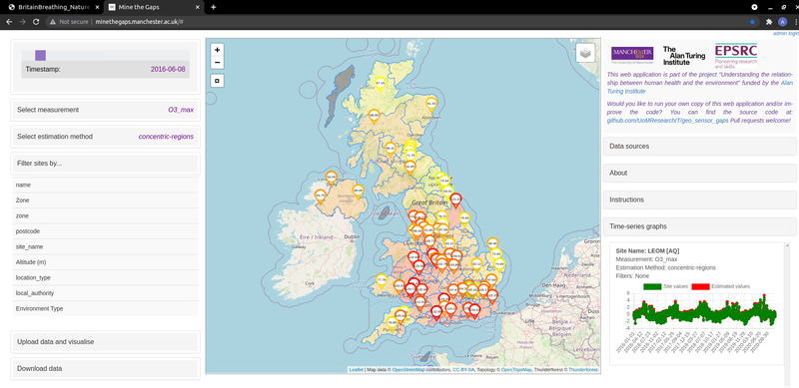Image resolution: width=799 pixels, height=388 pixels.
Task: Click the browser reload icon
Action: click(x=36, y=22)
